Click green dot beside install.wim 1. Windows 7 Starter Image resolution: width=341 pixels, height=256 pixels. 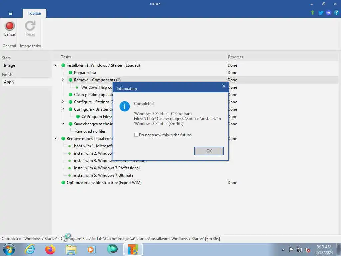(x=63, y=65)
